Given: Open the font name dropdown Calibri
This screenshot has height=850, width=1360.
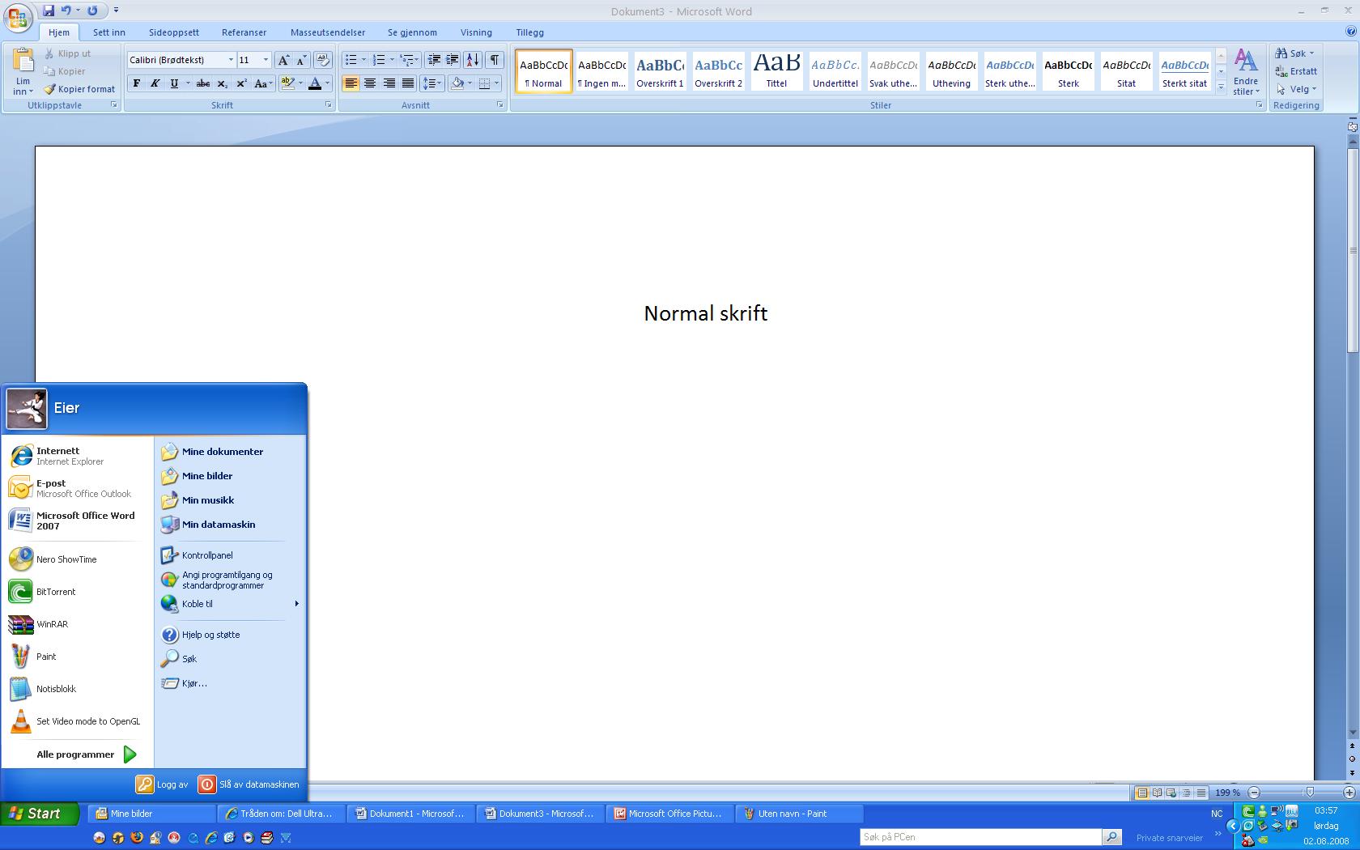Looking at the screenshot, I should (x=231, y=60).
